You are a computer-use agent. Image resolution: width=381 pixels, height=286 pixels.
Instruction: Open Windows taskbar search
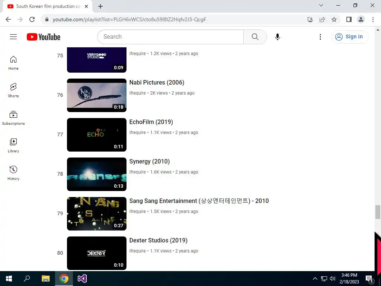pyautogui.click(x=27, y=279)
